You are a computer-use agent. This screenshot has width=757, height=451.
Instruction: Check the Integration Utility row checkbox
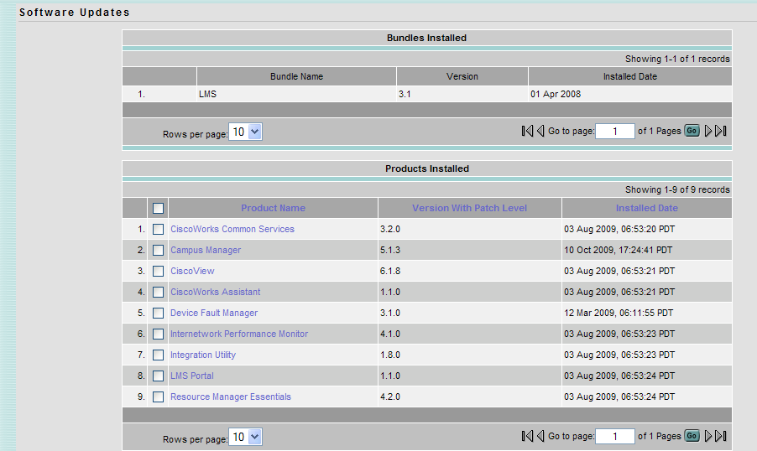(158, 355)
